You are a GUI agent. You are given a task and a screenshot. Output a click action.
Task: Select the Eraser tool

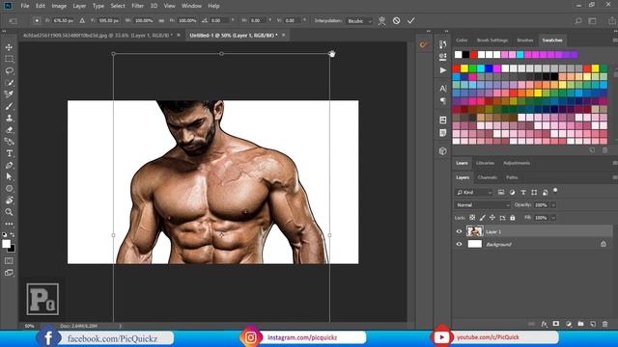pyautogui.click(x=9, y=130)
